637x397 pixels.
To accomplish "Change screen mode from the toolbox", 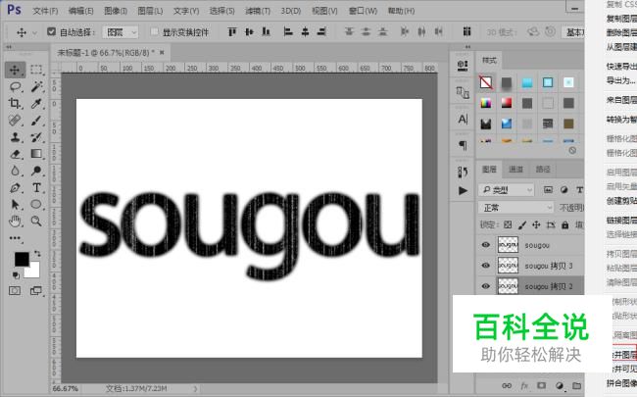I will click(x=36, y=291).
